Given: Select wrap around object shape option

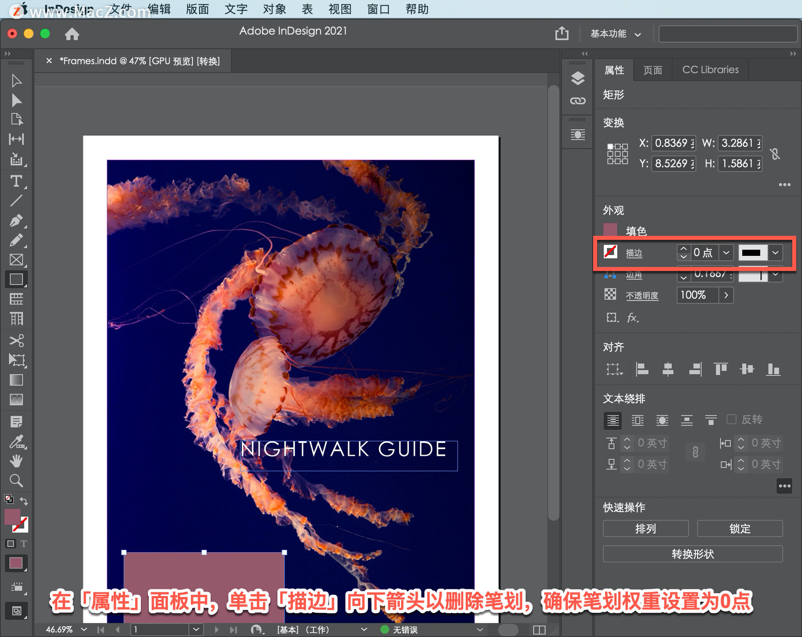Looking at the screenshot, I should click(662, 420).
